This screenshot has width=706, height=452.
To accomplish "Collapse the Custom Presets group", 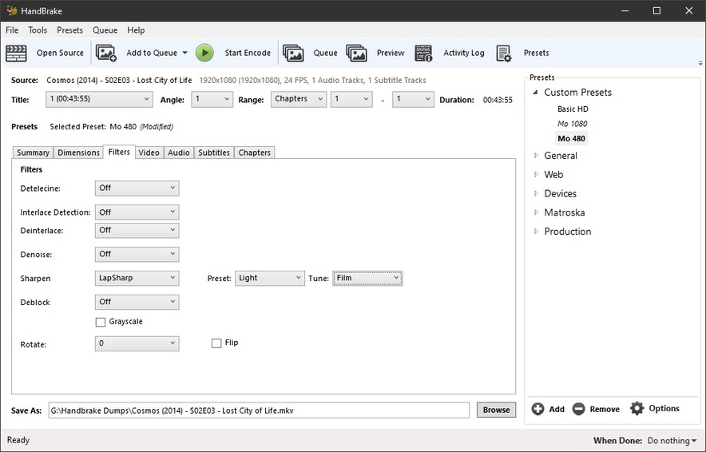I will coord(535,93).
